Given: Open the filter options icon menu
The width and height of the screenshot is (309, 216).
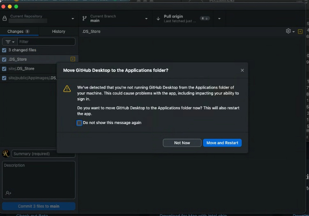Looking at the screenshot, I should tap(10, 42).
